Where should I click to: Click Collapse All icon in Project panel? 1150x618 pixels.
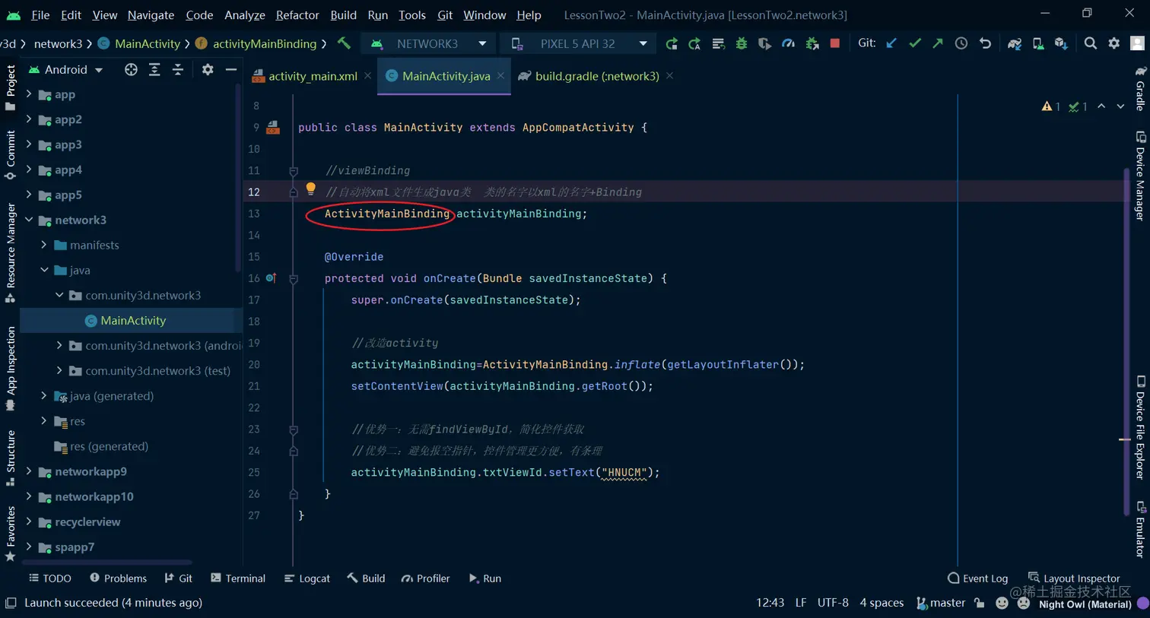point(178,69)
